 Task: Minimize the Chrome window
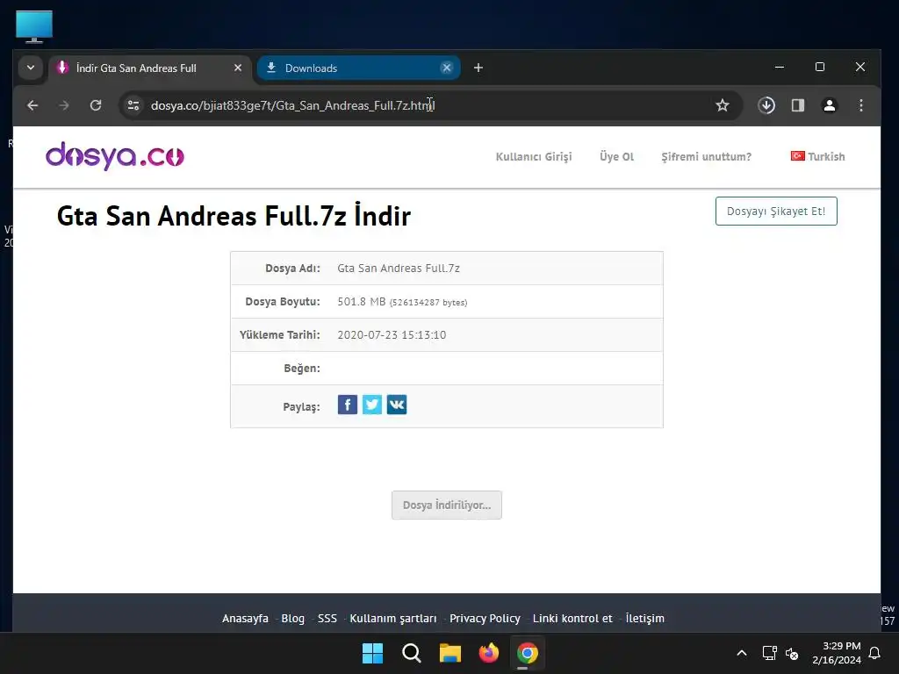click(x=780, y=67)
